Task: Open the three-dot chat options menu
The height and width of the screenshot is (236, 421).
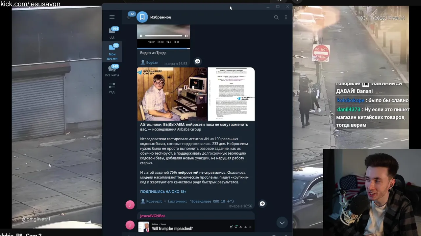Action: coord(286,17)
